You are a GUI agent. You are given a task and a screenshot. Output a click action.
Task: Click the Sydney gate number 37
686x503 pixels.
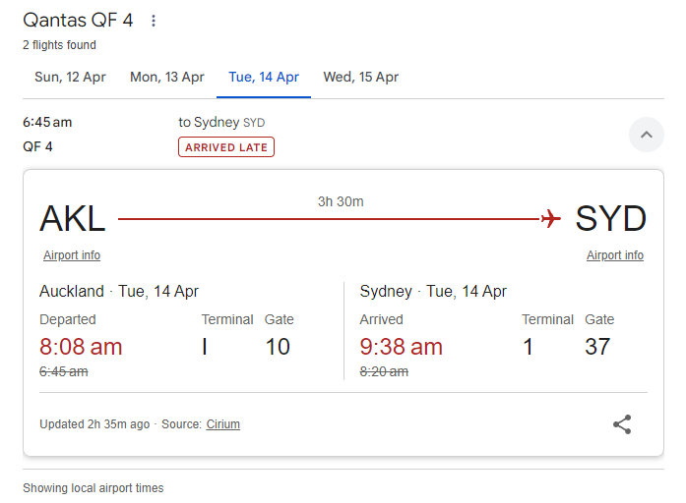tap(597, 347)
